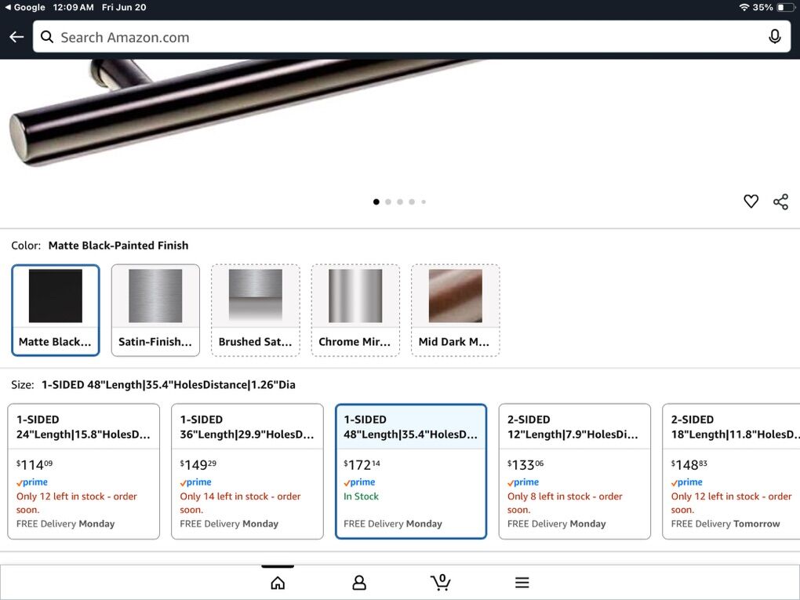Open the hamburger menu icon
Screen dimensions: 800x600
(522, 583)
